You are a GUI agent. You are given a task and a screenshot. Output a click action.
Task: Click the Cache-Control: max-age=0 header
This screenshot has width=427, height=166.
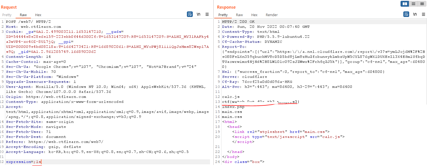point(36,62)
